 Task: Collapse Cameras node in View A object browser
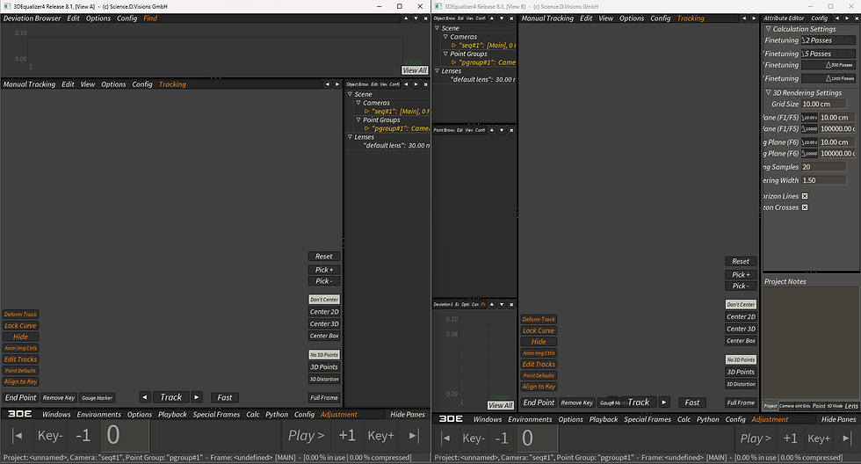point(358,103)
